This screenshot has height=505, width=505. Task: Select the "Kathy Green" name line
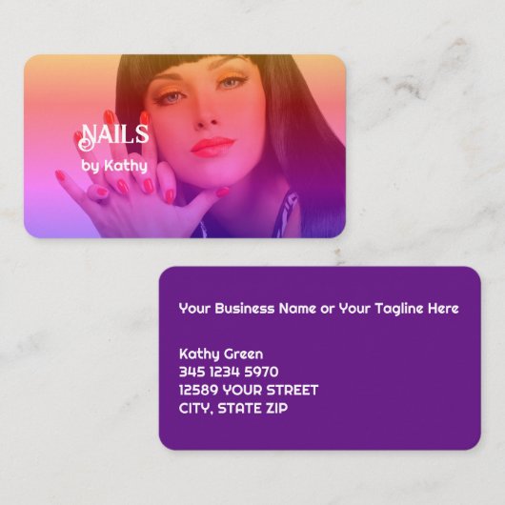click(221, 353)
